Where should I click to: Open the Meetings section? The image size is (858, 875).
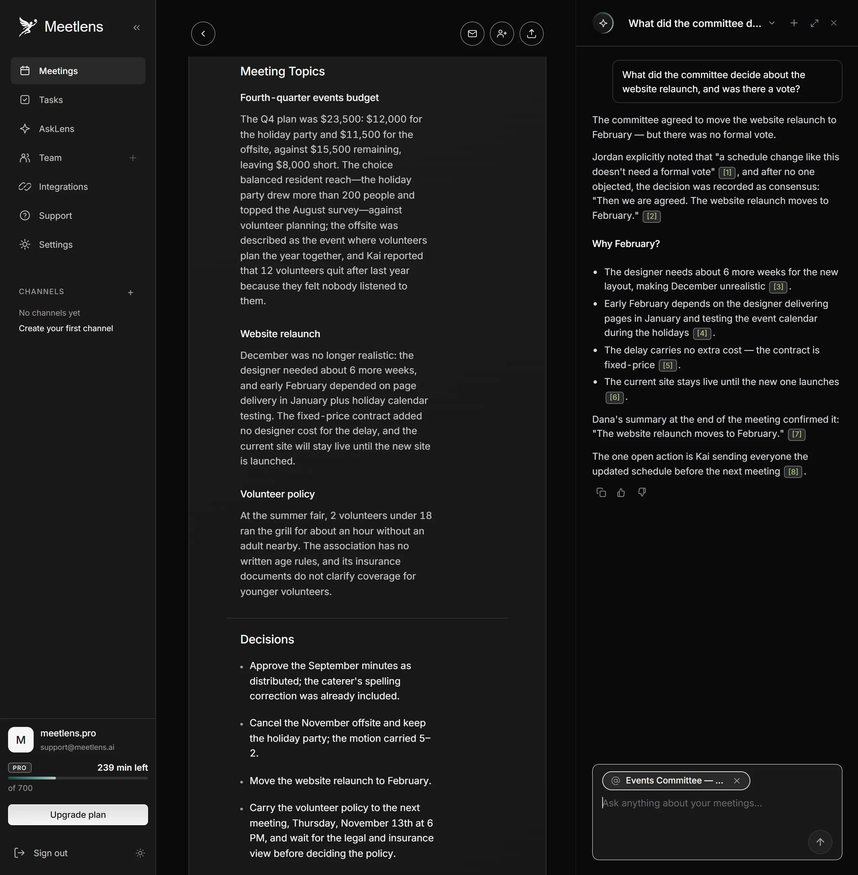click(78, 71)
